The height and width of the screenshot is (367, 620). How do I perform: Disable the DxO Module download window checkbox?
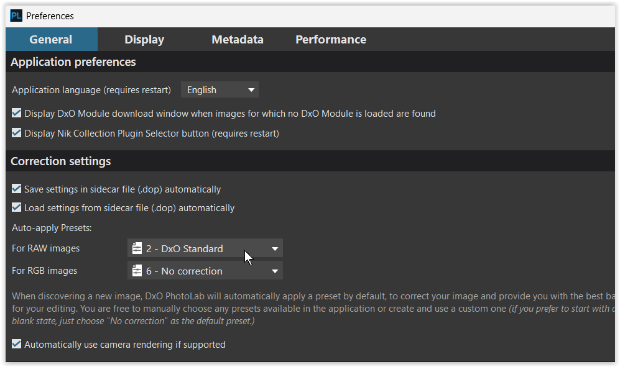(17, 114)
